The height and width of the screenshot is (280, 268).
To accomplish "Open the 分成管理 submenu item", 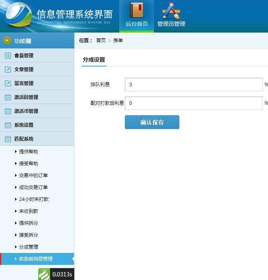I will [29, 247].
